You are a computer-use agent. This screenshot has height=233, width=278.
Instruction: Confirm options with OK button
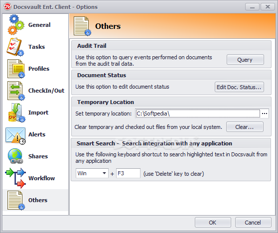[x=213, y=223]
